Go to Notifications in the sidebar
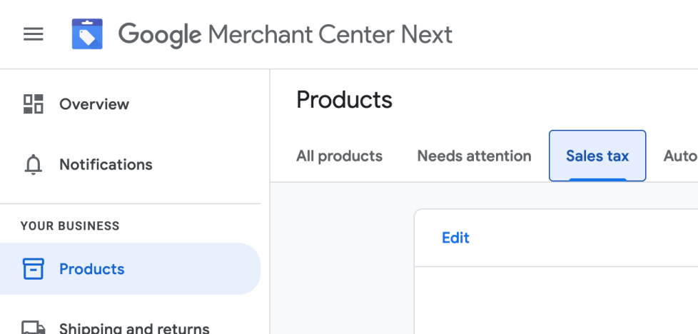This screenshot has height=334, width=698. 106,165
